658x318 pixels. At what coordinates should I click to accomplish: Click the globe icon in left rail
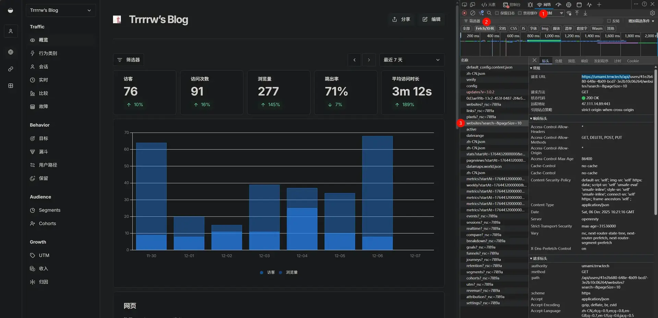point(11,52)
